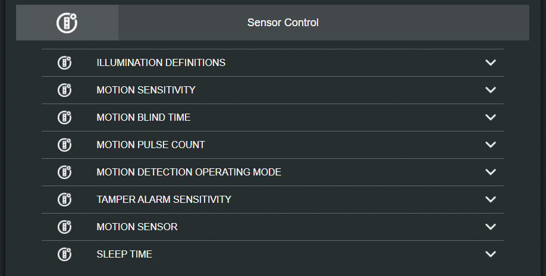Expand the Motion Sensitivity chevron arrow
Image resolution: width=546 pixels, height=276 pixels.
click(x=491, y=90)
